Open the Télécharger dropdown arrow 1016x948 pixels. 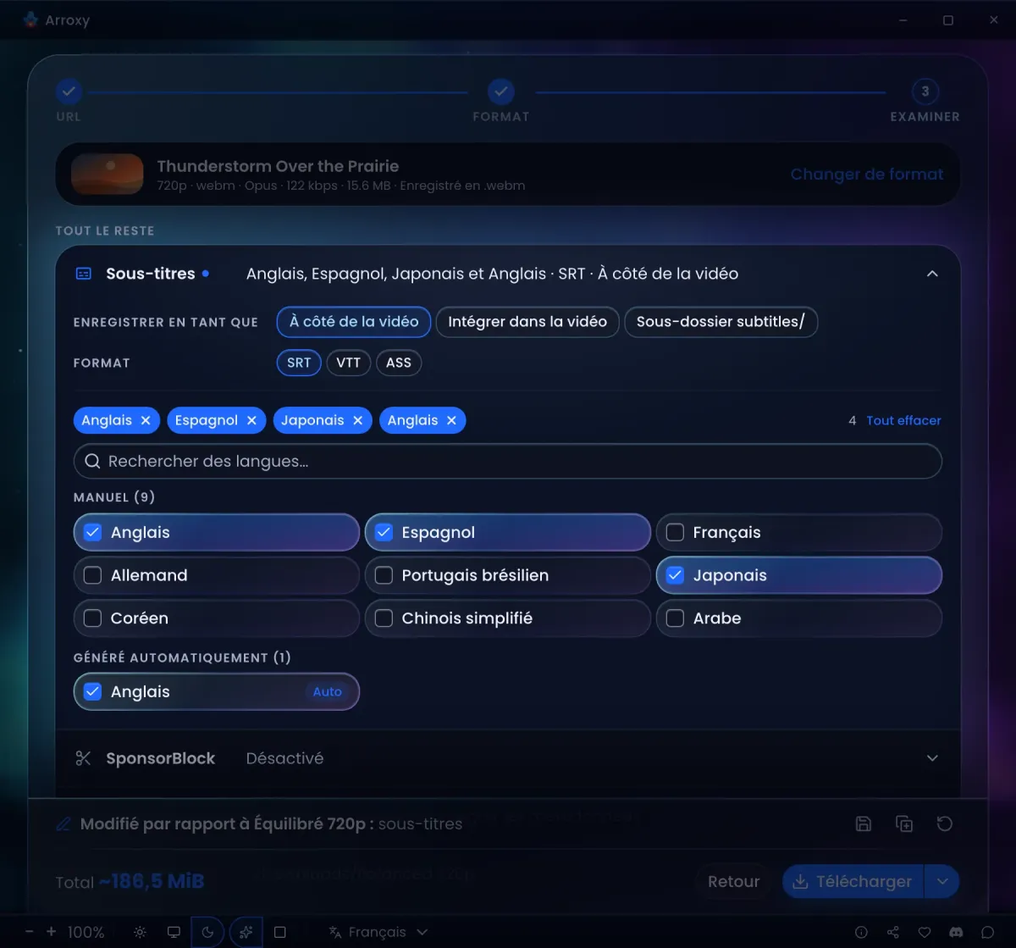942,882
